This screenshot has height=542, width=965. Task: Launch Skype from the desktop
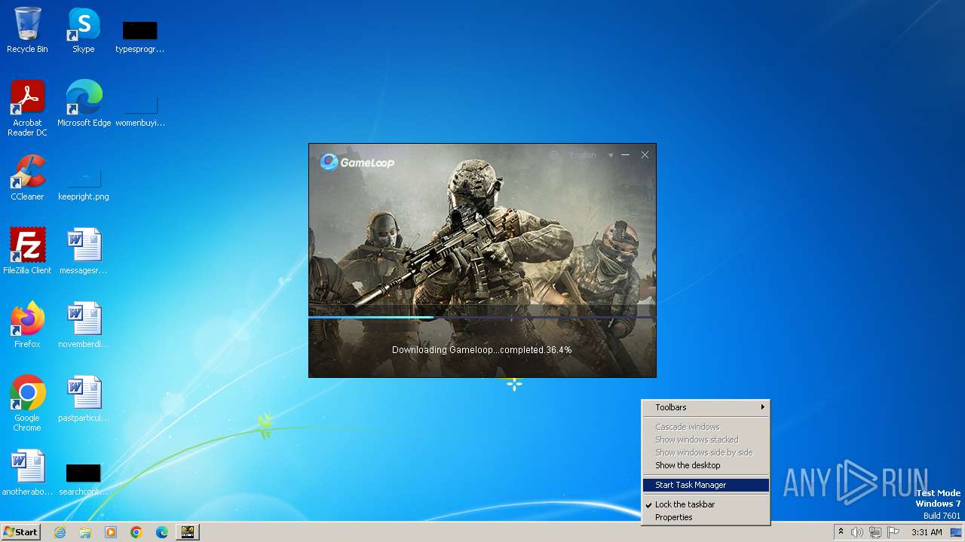tap(83, 30)
